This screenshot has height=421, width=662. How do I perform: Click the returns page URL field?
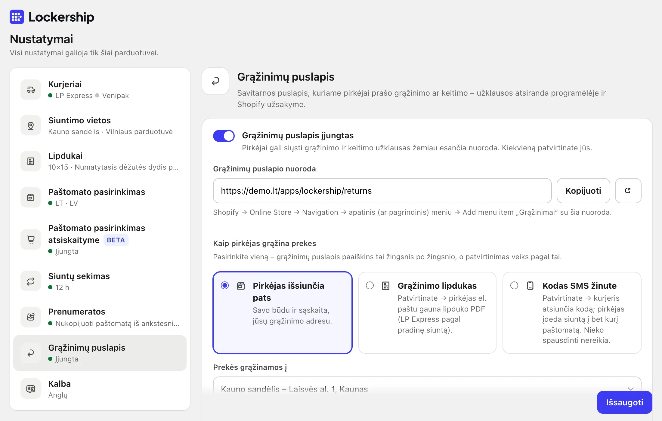382,191
